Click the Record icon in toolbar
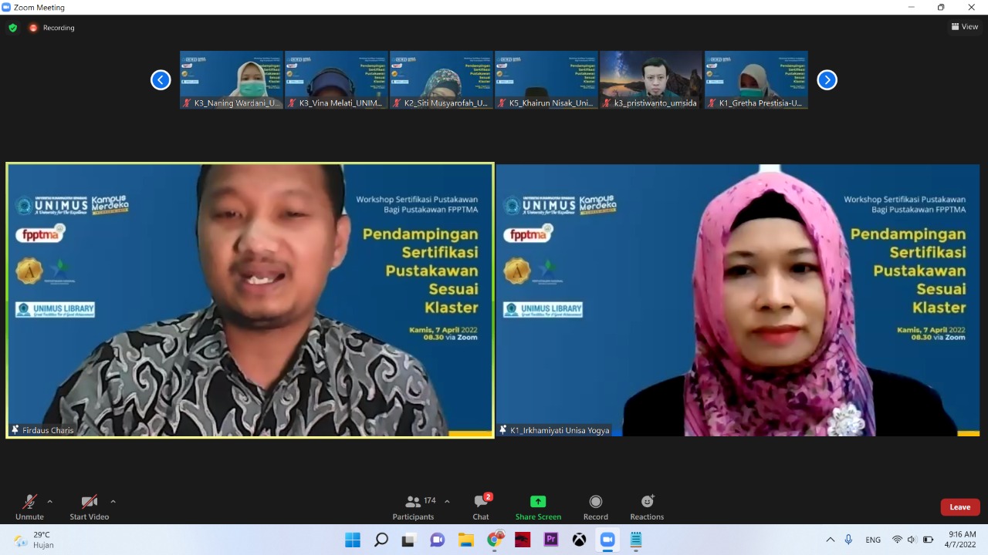The height and width of the screenshot is (555, 988). pos(595,501)
